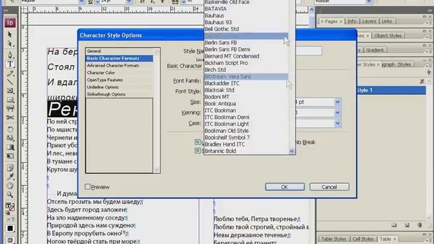Click the clear overrides icon above Style 1
This screenshot has width=434, height=244.
pos(422,81)
